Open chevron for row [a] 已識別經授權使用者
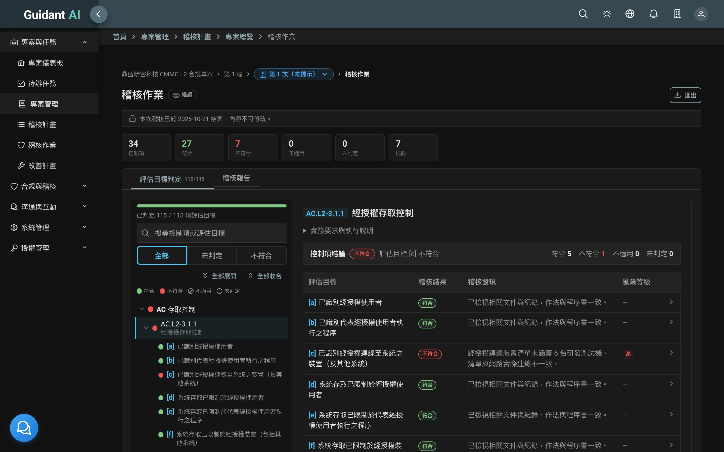Viewport: 724px width, 452px height. (x=671, y=302)
